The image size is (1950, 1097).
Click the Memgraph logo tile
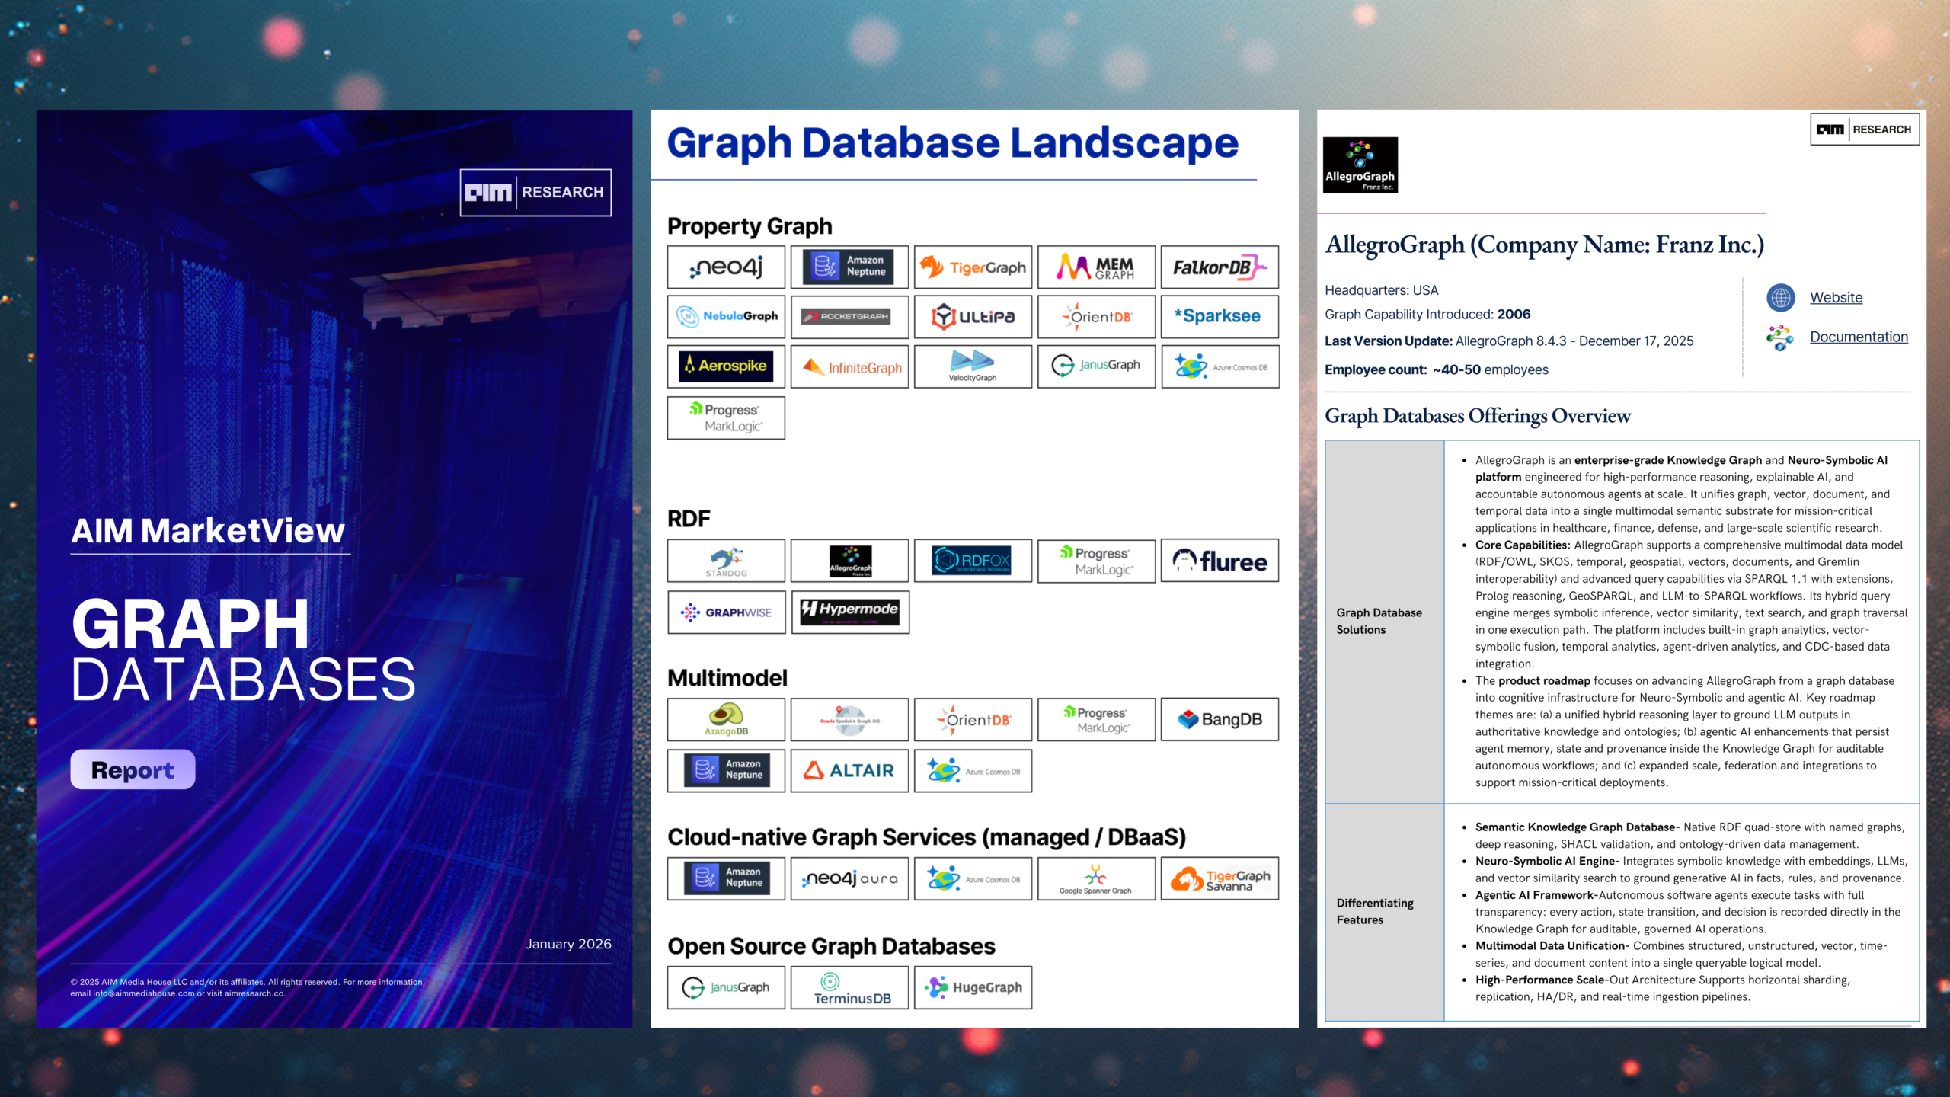[x=1096, y=267]
